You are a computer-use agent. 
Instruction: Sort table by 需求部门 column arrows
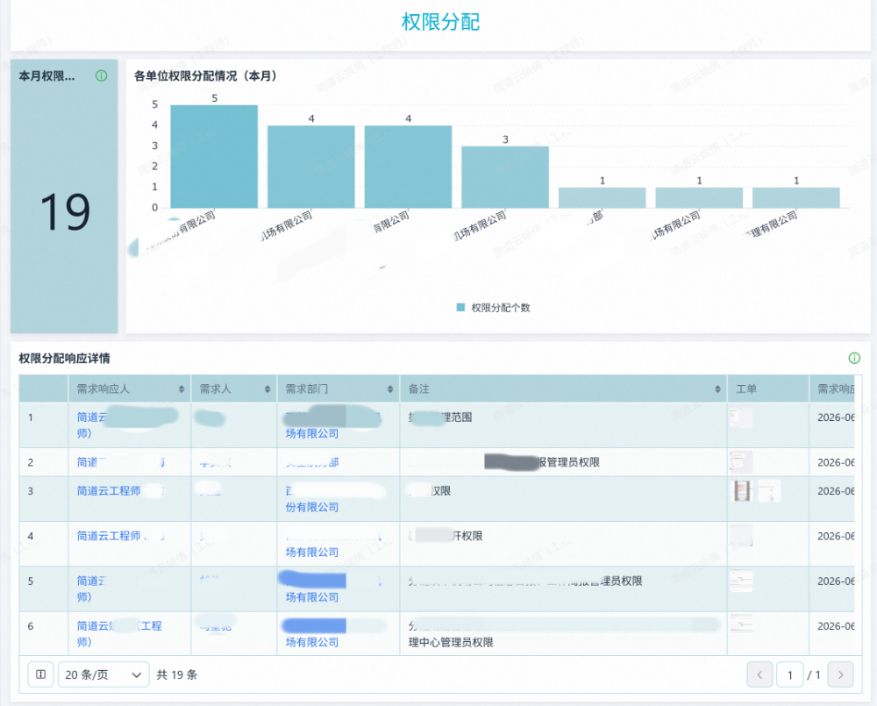390,389
